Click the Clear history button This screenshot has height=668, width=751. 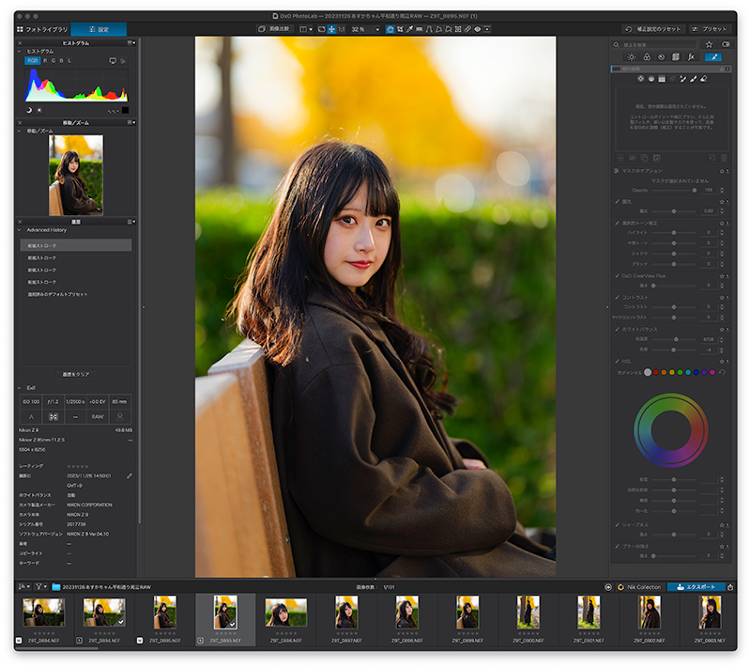(76, 374)
